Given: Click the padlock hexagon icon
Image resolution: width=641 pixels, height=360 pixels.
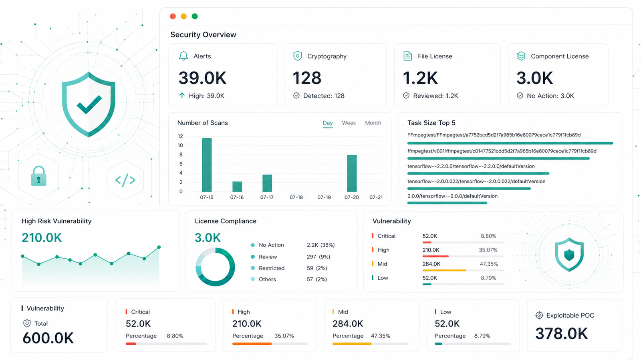Looking at the screenshot, I should [39, 176].
